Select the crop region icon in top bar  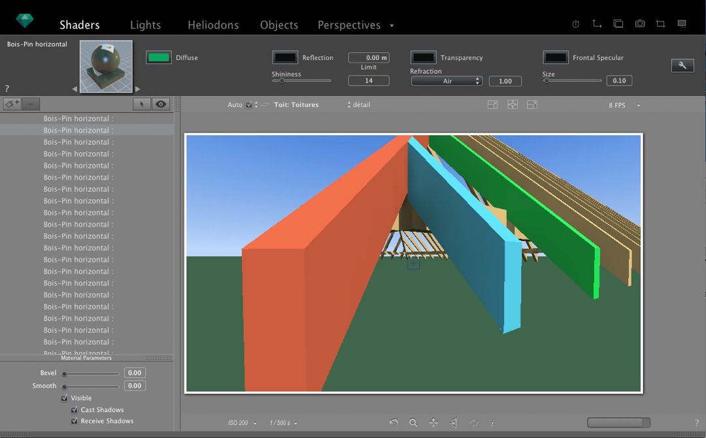(660, 24)
